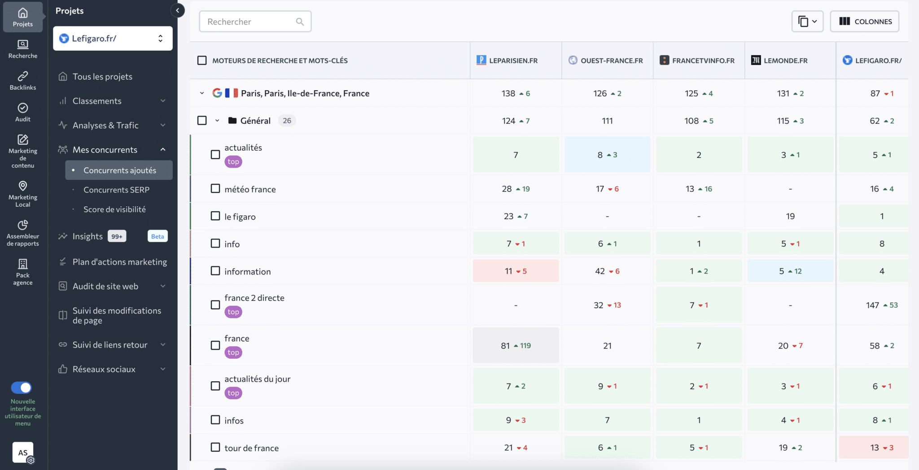This screenshot has width=919, height=470.
Task: Check the tour de france checkbox
Action: (215, 447)
